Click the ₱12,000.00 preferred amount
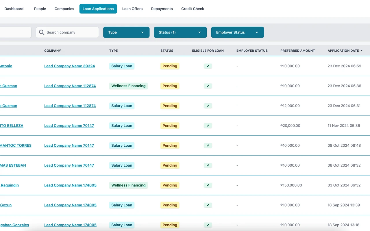This screenshot has width=370, height=231. 290,106
